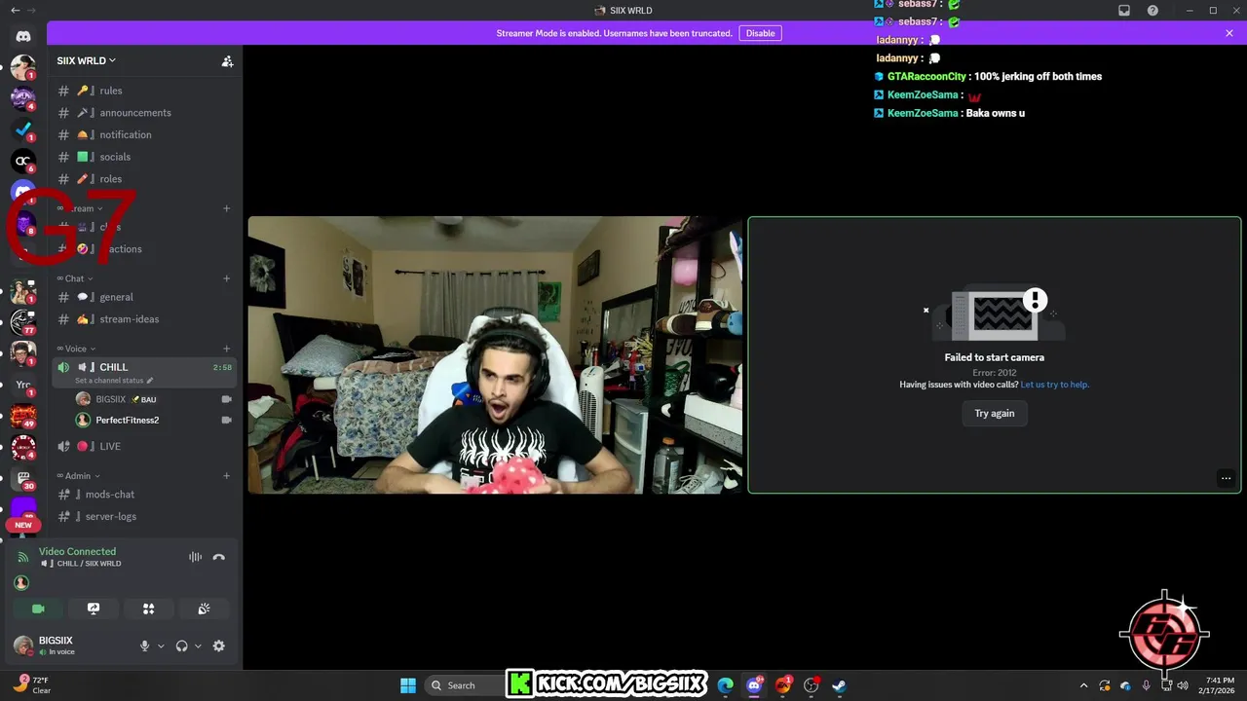Open the Yrc server icon
The image size is (1247, 701).
click(23, 385)
